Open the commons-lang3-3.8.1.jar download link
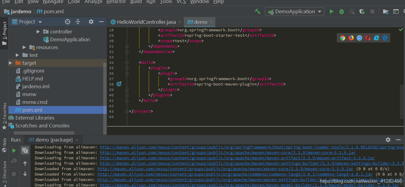 click(235, 174)
